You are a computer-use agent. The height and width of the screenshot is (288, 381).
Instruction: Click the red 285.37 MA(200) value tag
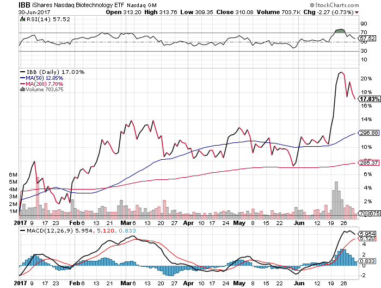coord(369,162)
